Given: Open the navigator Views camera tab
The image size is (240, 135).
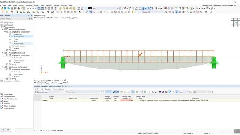Looking at the screenshot, I should (8, 130).
